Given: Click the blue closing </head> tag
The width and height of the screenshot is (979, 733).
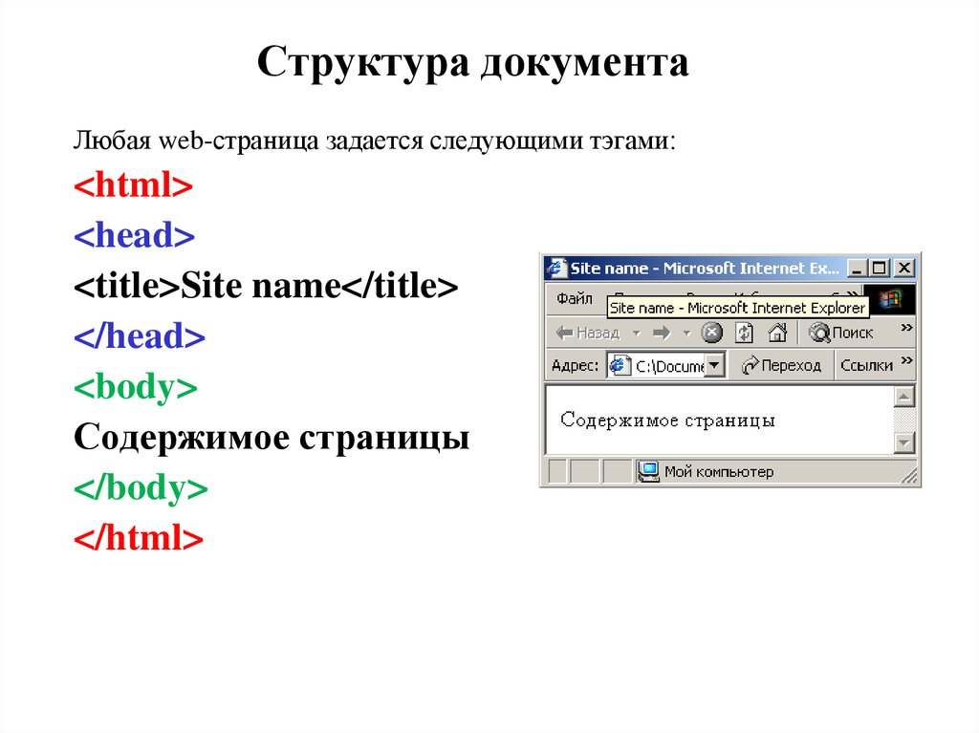Looking at the screenshot, I should (140, 337).
